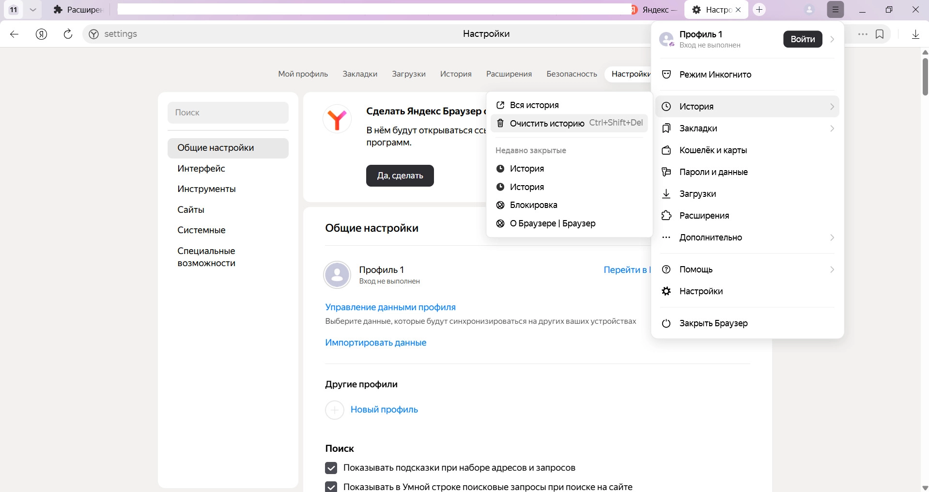Image resolution: width=929 pixels, height=492 pixels.
Task: Open a new tab with the plus button
Action: [x=759, y=10]
